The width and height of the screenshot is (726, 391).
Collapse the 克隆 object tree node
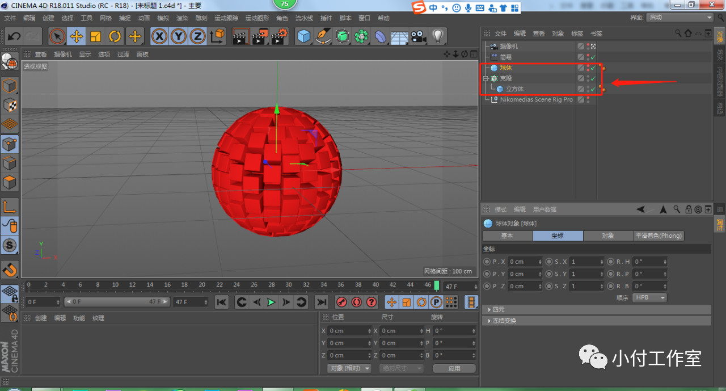486,78
